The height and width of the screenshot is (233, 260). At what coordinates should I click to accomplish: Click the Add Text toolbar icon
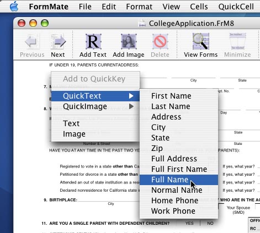(93, 41)
